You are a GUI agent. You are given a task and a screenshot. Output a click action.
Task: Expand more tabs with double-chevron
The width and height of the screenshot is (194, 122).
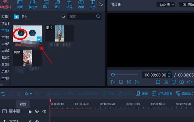pyautogui.click(x=101, y=5)
